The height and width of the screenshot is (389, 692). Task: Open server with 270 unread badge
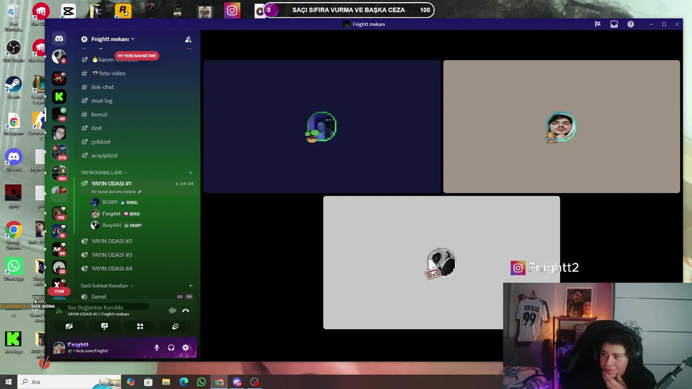pos(59,151)
